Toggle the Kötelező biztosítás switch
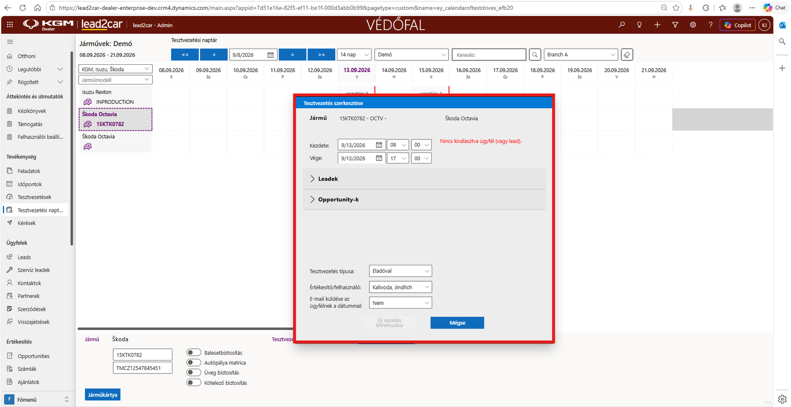 pos(194,382)
